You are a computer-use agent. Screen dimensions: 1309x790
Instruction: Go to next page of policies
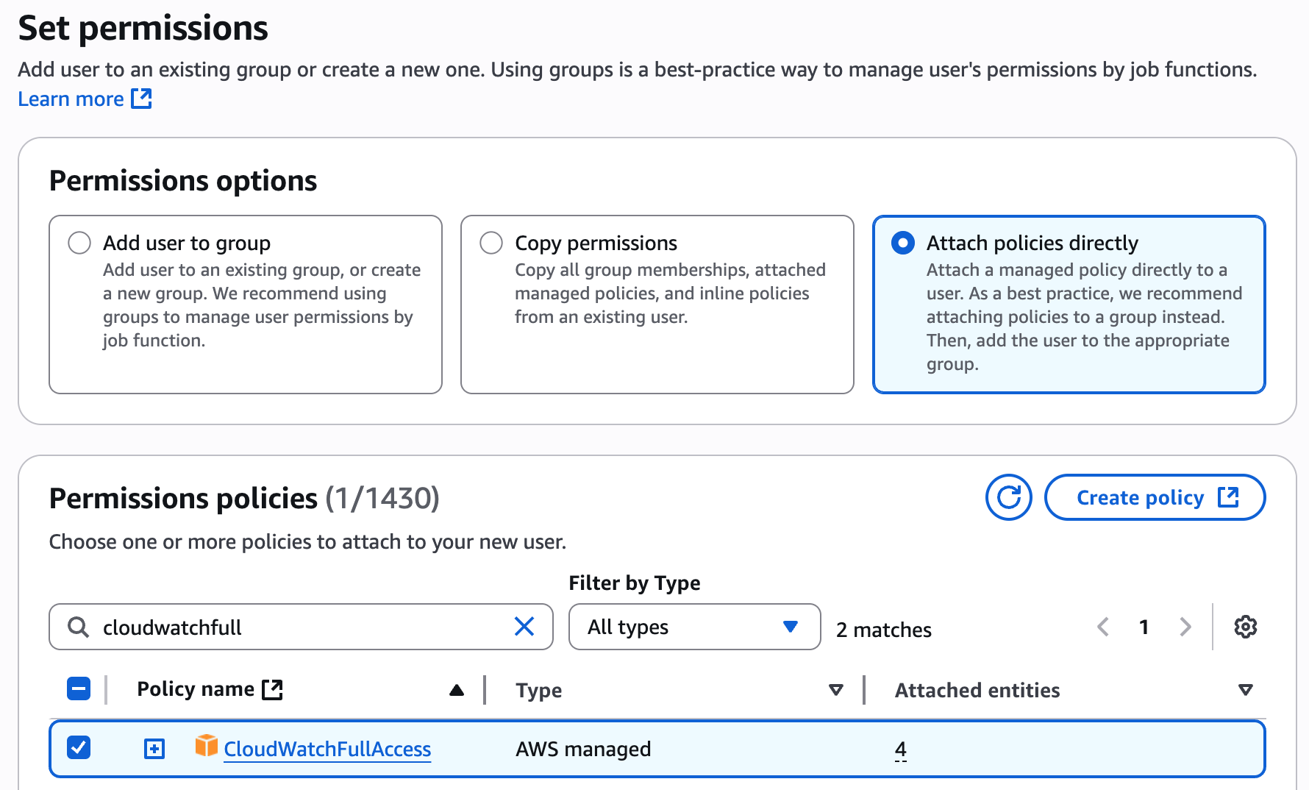1185,627
